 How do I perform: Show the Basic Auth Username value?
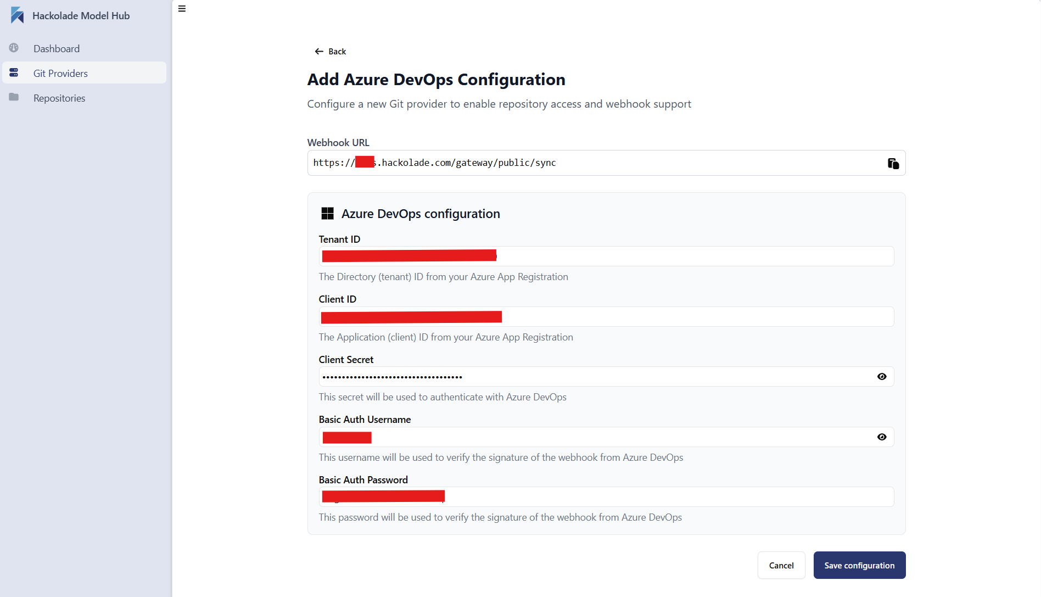click(882, 437)
